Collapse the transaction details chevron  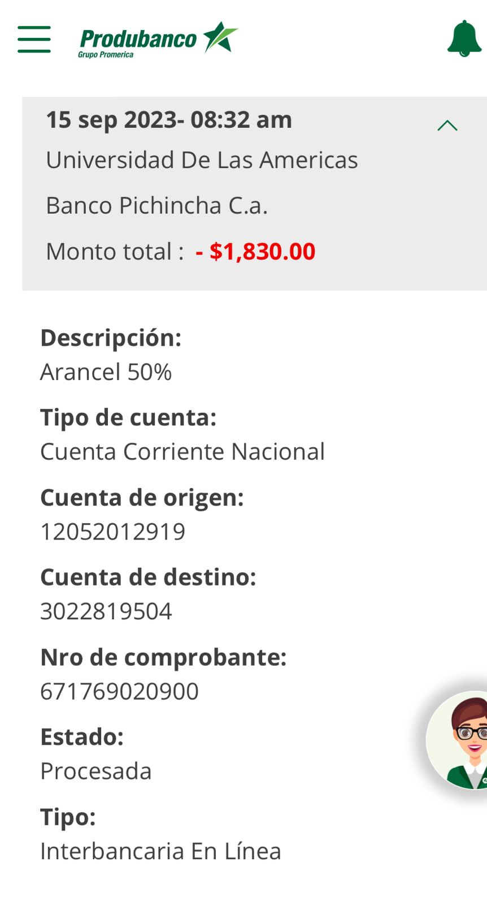coord(447,125)
